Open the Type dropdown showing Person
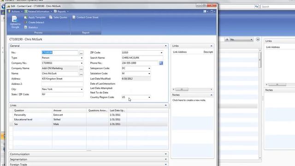This screenshot has width=295, height=166. (x=82, y=58)
